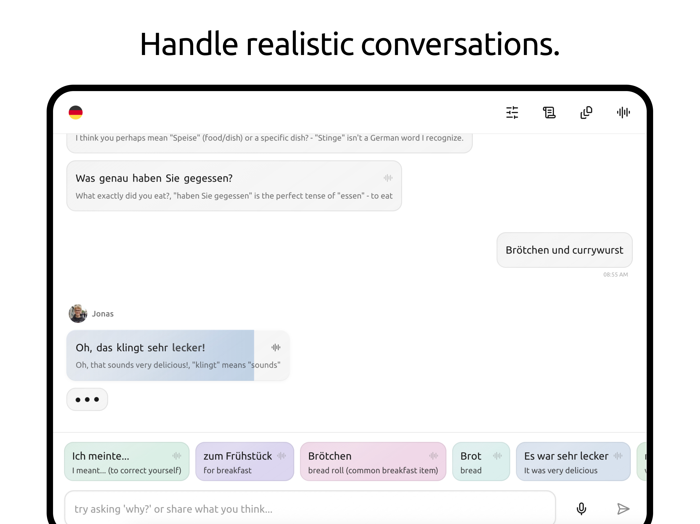Click Jonas's avatar photo
The image size is (700, 524).
point(78,313)
